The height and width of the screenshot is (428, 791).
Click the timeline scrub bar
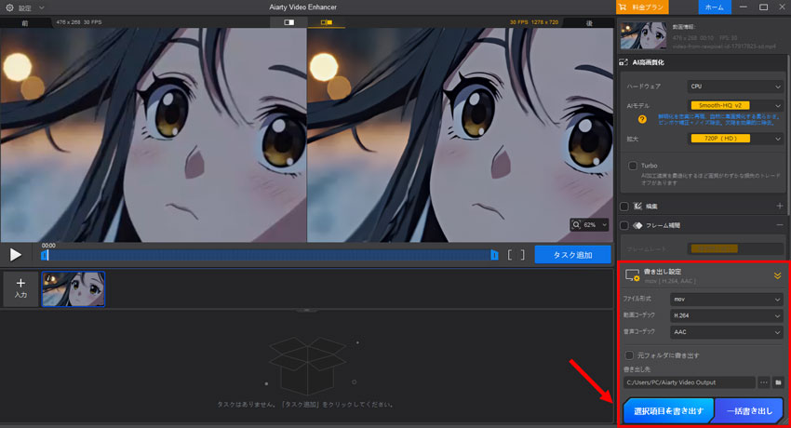tap(269, 256)
